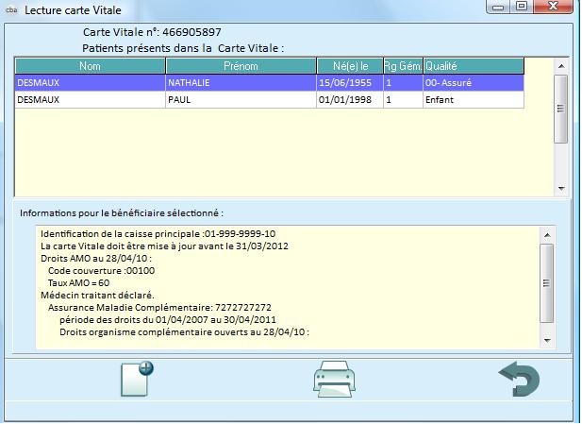The height and width of the screenshot is (424, 582).
Task: Click the 'Droits AMO au 28/04/10' line
Action: (96, 258)
